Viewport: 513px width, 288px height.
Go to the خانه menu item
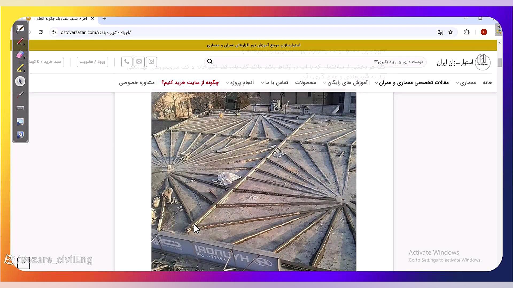tap(487, 83)
